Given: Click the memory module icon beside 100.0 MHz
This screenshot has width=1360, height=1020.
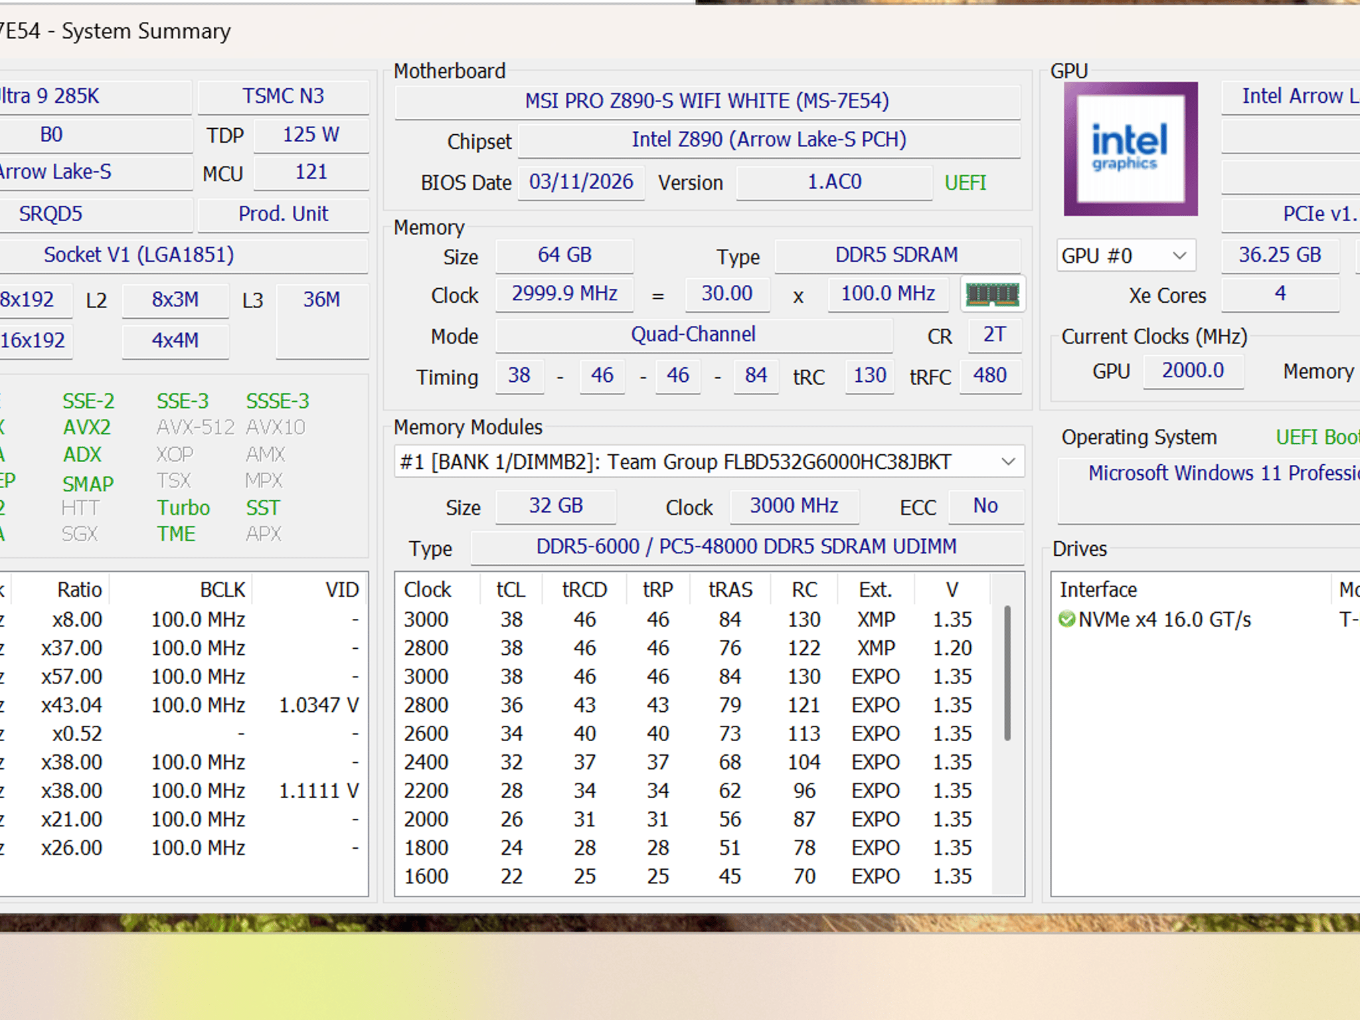Looking at the screenshot, I should coord(992,294).
